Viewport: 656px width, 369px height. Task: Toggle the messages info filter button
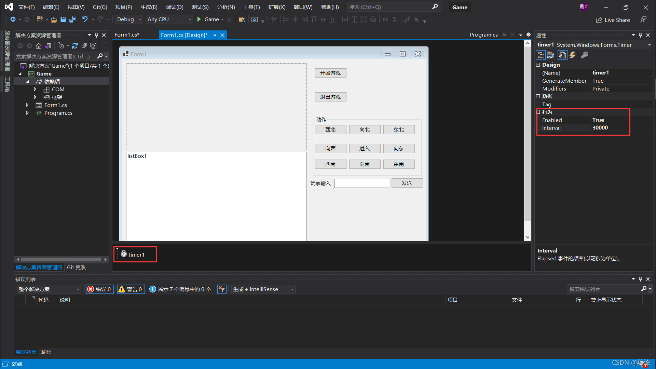click(180, 289)
